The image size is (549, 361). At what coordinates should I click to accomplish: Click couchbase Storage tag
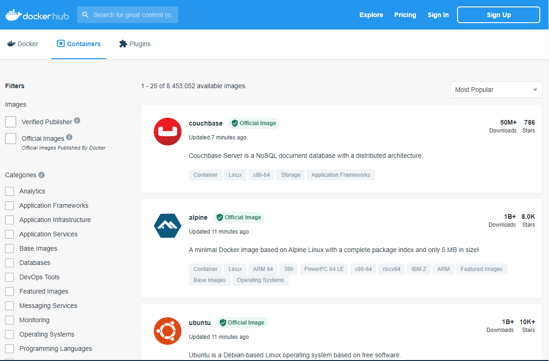pos(290,174)
